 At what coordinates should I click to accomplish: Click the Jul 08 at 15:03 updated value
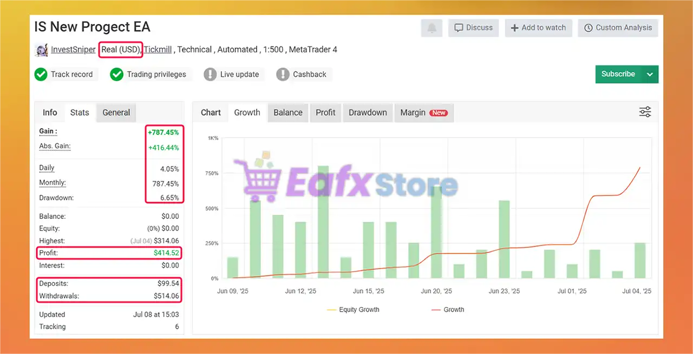pyautogui.click(x=156, y=315)
